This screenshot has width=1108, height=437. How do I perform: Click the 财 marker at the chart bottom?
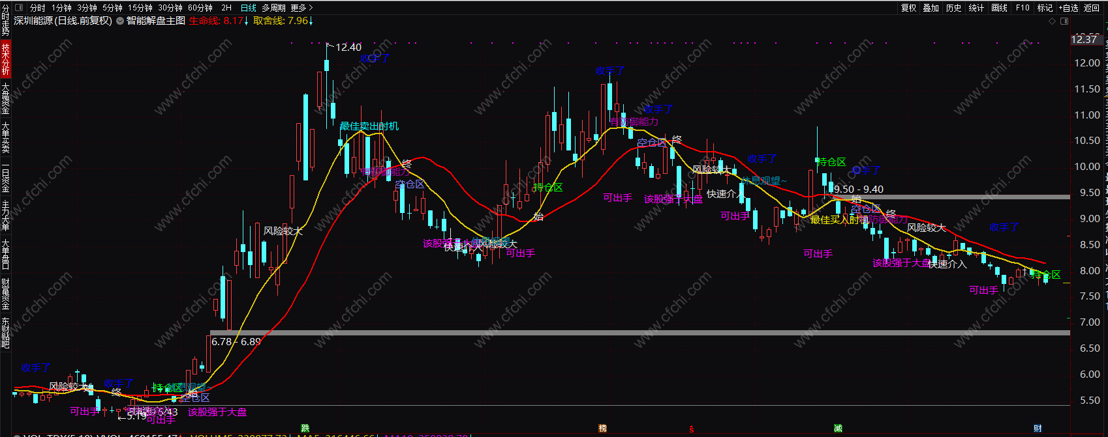click(x=1038, y=428)
